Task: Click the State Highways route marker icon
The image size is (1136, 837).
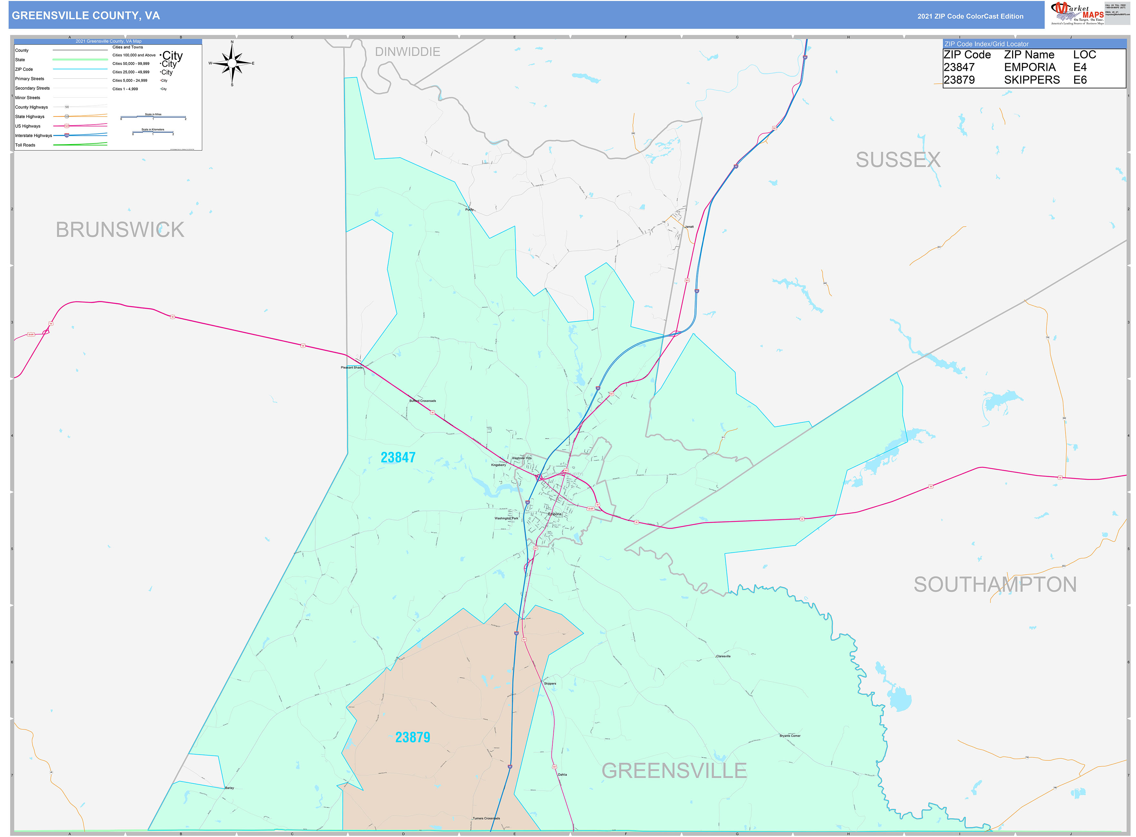Action: click(x=67, y=117)
